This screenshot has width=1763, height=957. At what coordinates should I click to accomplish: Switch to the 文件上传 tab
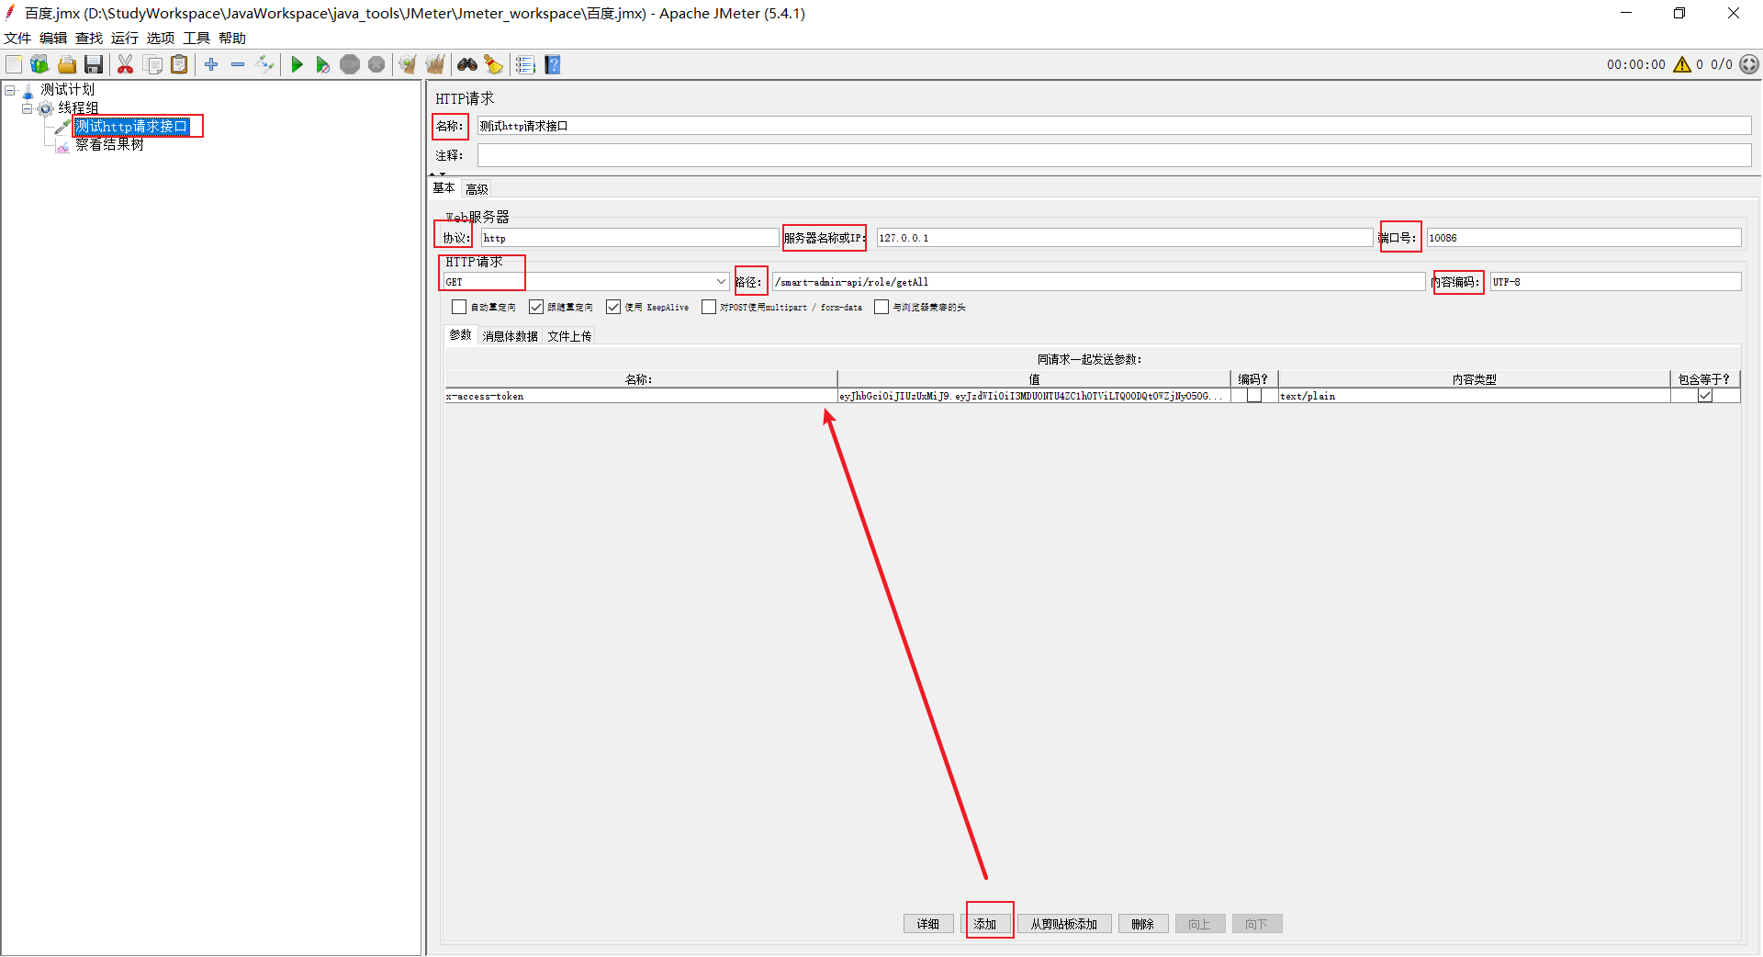[569, 336]
